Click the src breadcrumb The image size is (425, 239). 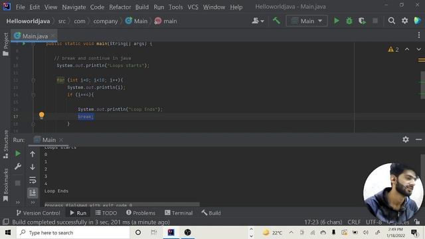pos(62,21)
